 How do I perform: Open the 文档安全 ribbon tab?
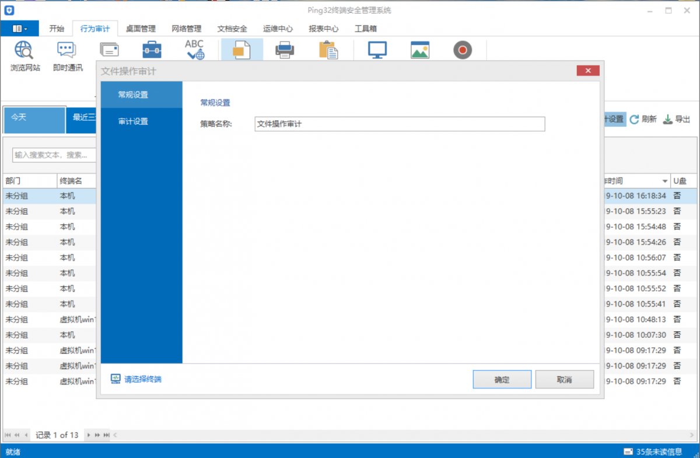[232, 29]
